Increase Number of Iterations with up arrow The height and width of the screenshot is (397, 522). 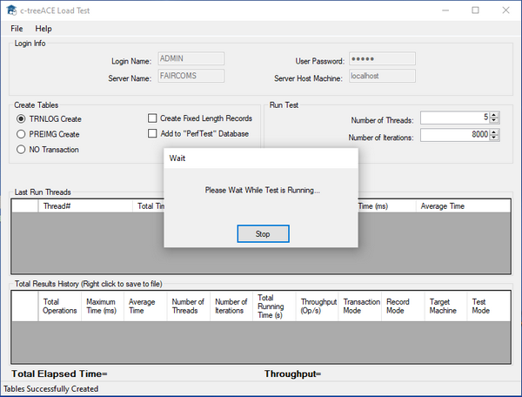click(x=494, y=132)
